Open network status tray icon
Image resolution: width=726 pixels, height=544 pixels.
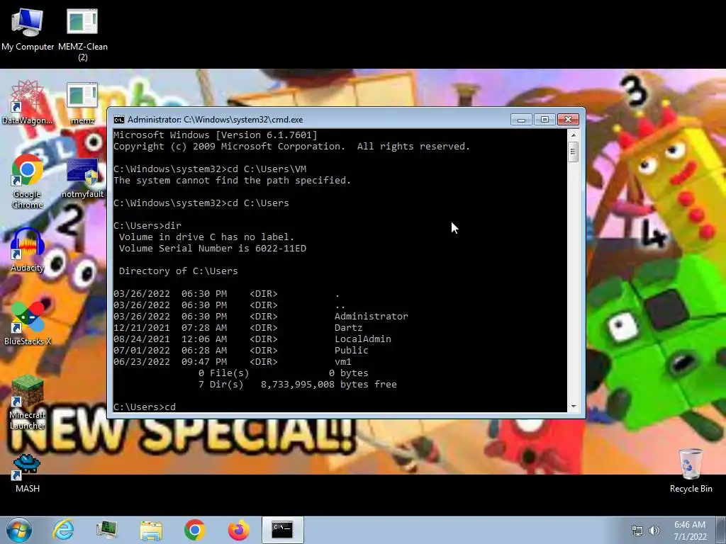point(637,531)
